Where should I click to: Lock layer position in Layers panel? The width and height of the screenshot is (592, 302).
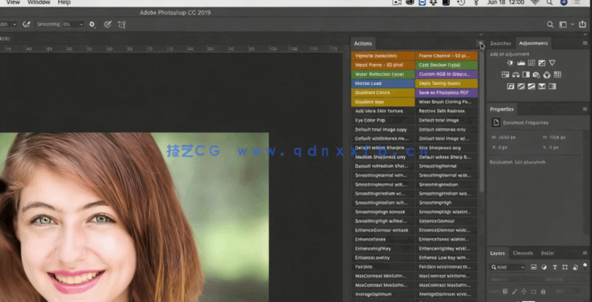[x=524, y=291]
